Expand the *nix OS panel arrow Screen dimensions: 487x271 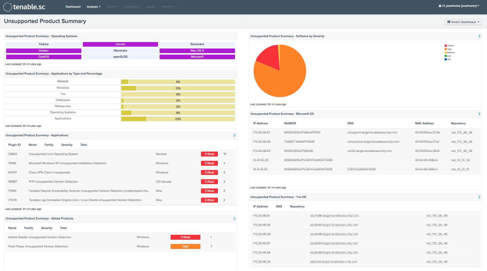pos(479,197)
